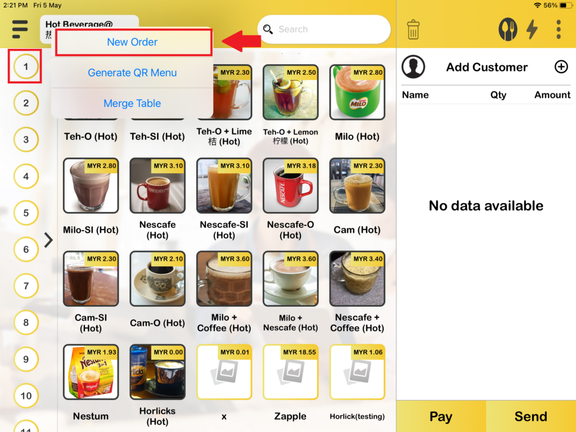The width and height of the screenshot is (576, 432).
Task: Tap the trash bin icon
Action: tap(413, 29)
